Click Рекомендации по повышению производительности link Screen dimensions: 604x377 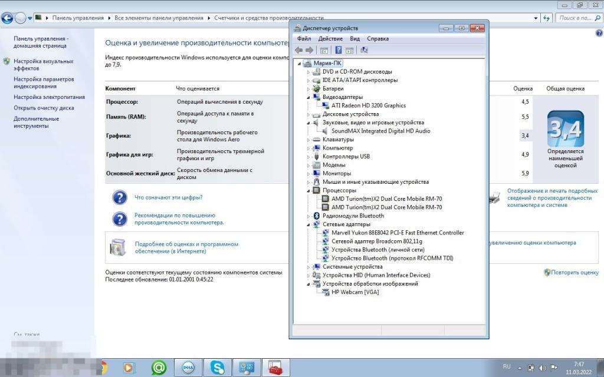[179, 219]
